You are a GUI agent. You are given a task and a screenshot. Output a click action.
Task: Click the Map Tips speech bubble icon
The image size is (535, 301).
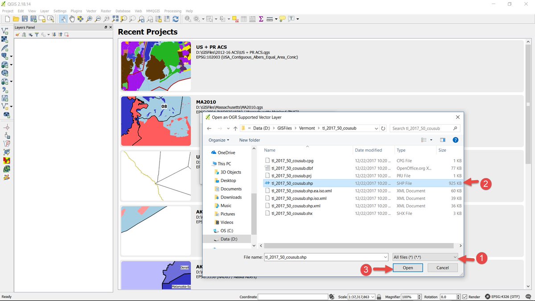point(282,19)
